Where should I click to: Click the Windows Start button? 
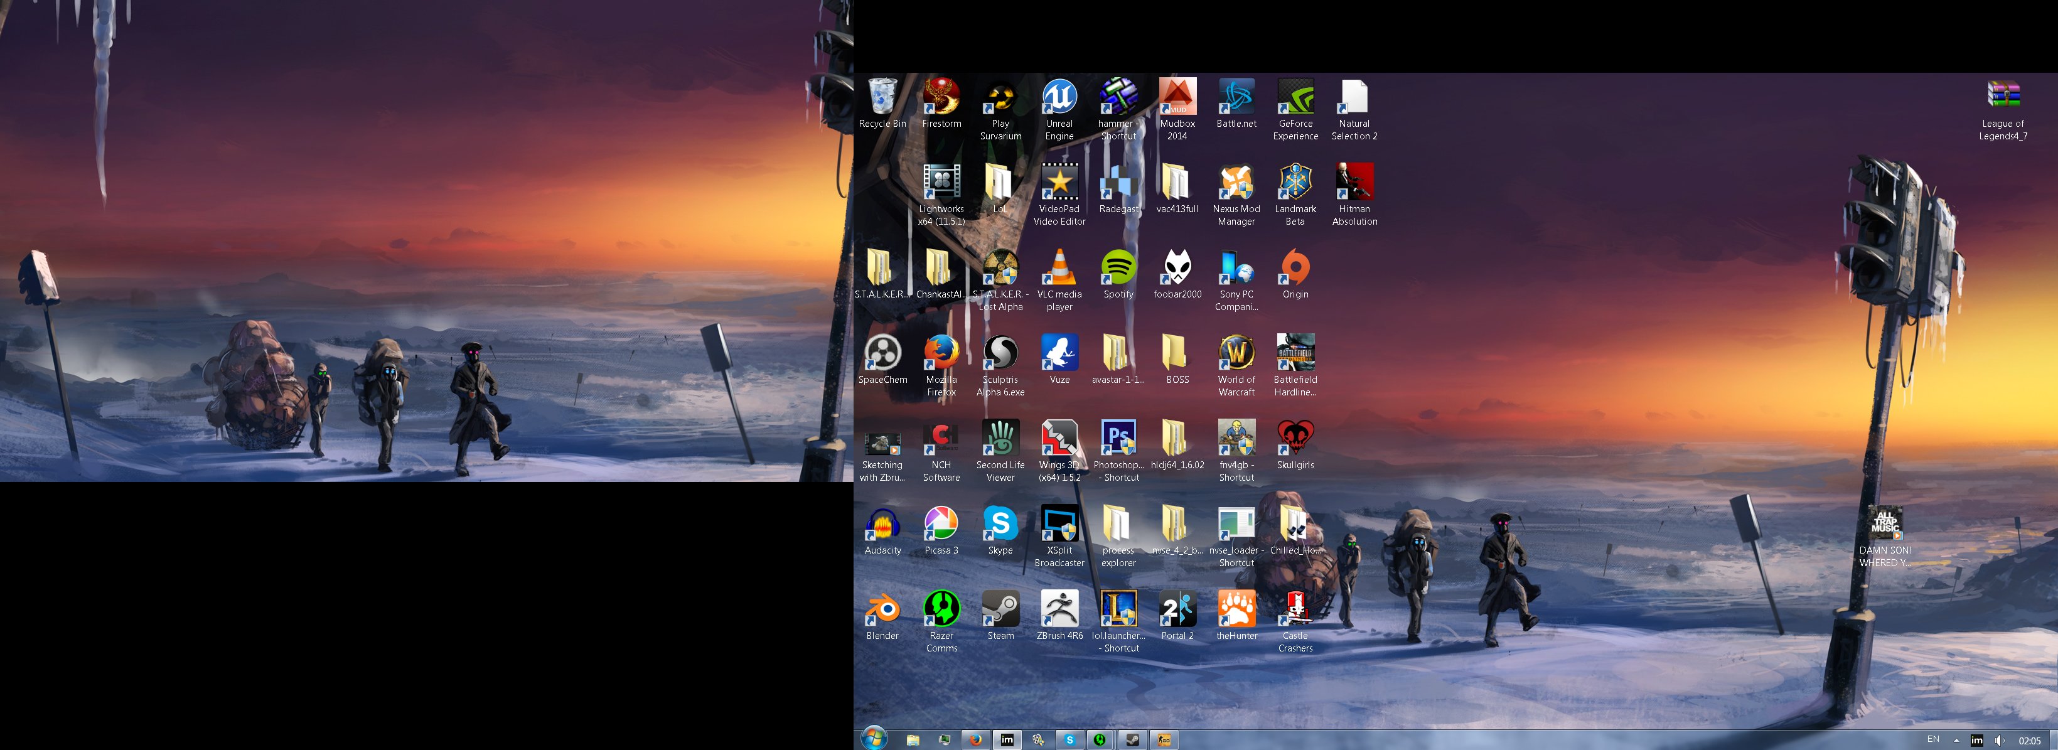pos(875,739)
